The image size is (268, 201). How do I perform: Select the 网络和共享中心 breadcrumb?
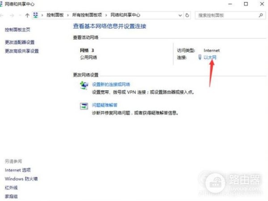click(125, 15)
